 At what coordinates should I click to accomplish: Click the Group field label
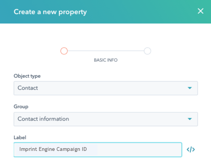pos(21,106)
